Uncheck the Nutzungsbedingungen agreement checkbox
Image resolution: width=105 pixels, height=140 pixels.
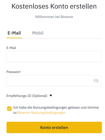pos(9,109)
